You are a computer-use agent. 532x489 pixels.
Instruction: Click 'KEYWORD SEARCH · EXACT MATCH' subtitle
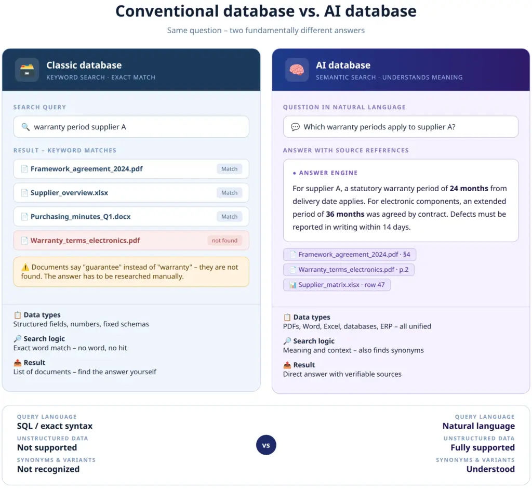(x=101, y=77)
